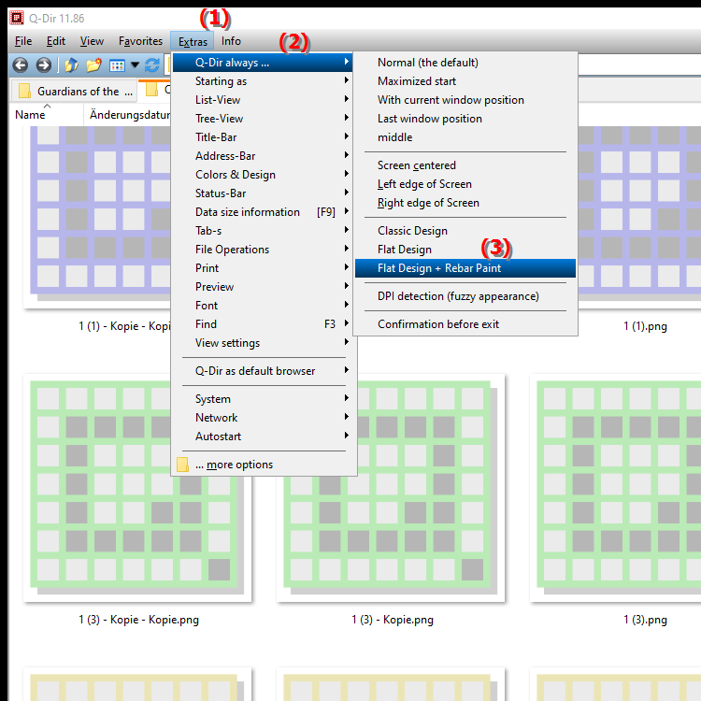Expand the Tree-View submenu
This screenshot has width=701, height=701.
[x=263, y=119]
